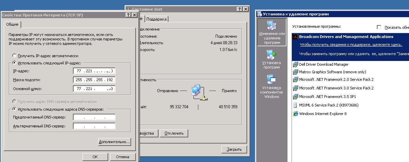Click OK in TCP/IP properties
Image resolution: width=409 pixels, height=162 pixels.
pos(95,157)
